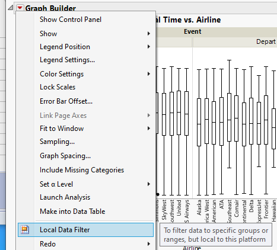Open Legend Settings... dialog
The height and width of the screenshot is (250, 277).
[67, 60]
